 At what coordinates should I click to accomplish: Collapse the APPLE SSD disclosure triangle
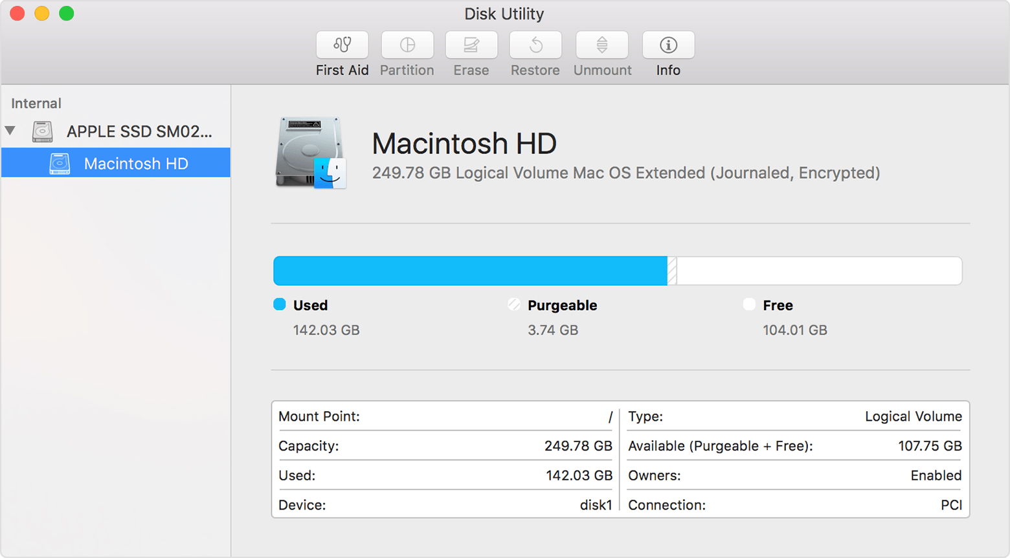click(x=10, y=131)
